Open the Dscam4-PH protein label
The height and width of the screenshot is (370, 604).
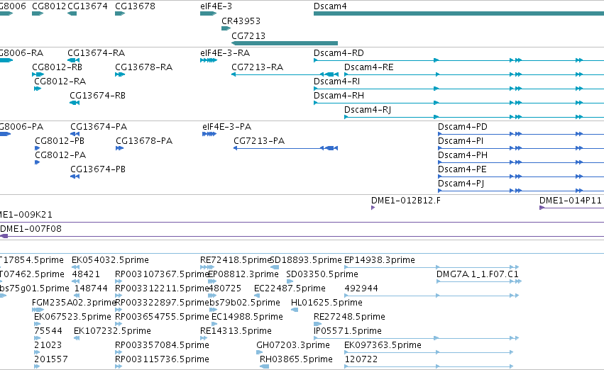coord(463,155)
